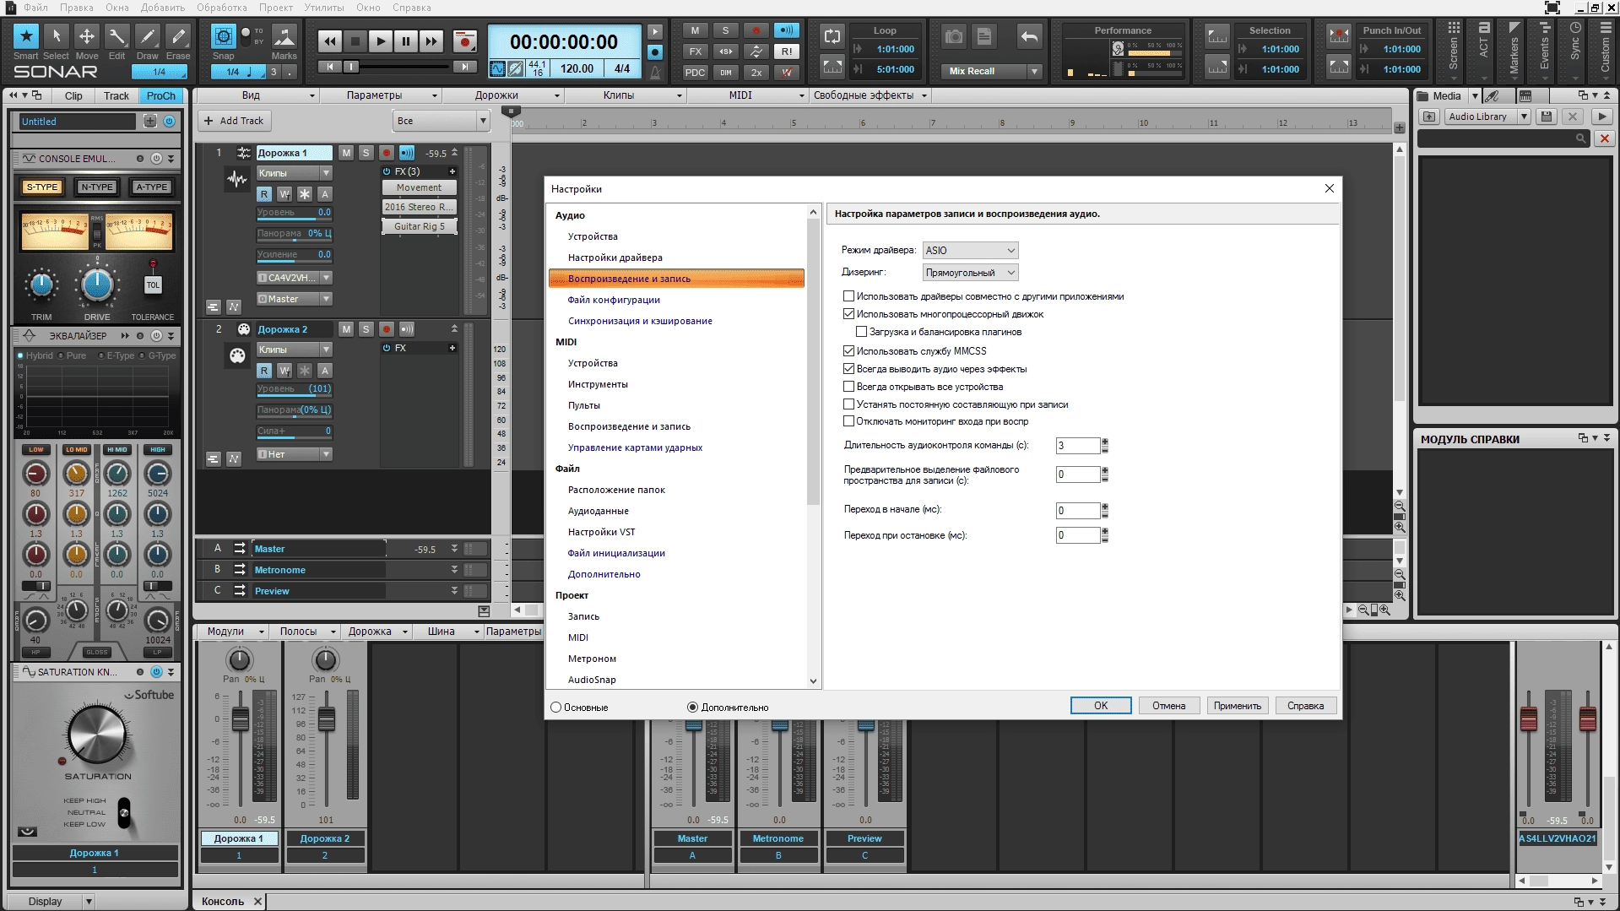This screenshot has width=1620, height=911.
Task: Click the Справка button
Action: (x=1306, y=706)
